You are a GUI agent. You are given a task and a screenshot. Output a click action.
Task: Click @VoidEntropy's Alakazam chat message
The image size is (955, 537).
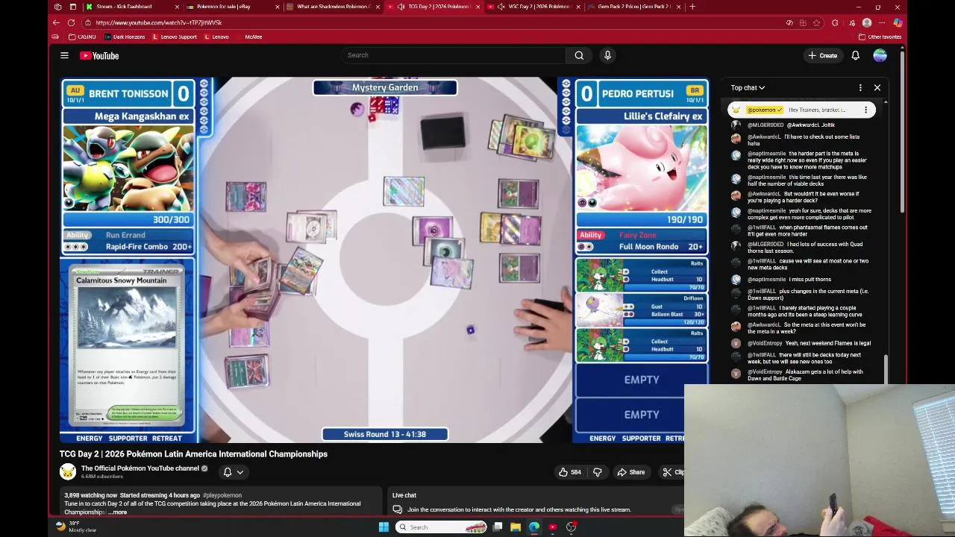[806, 375]
